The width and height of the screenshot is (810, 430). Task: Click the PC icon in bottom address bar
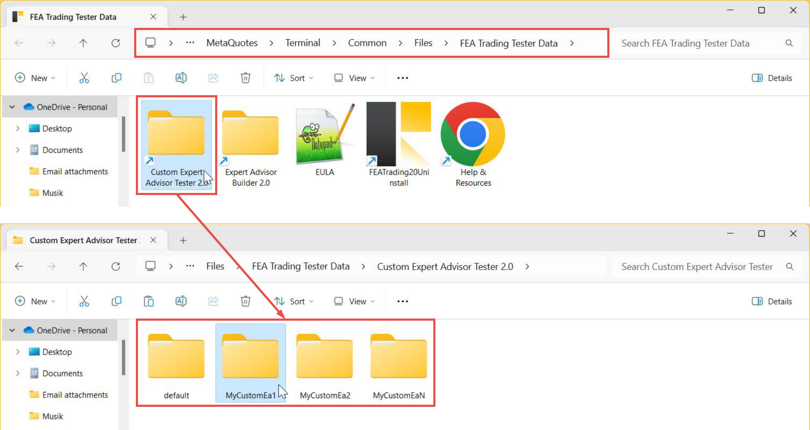pyautogui.click(x=150, y=266)
